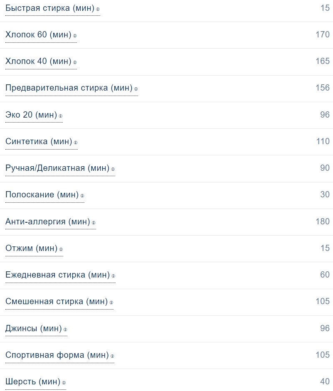Viewport: 333px width, 391px height.
Task: Click info icon next to Быстрая стирка
Action: coord(98,9)
